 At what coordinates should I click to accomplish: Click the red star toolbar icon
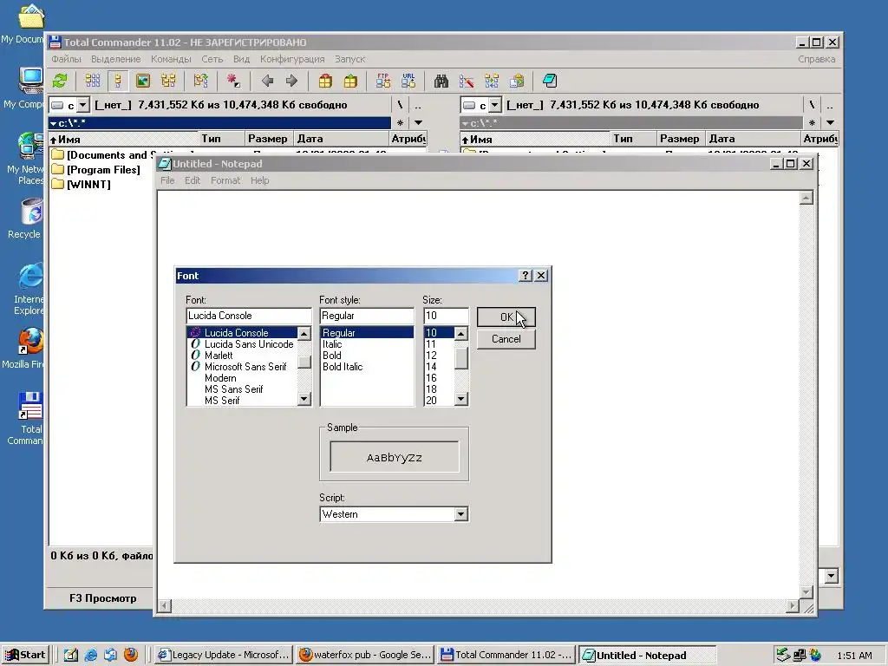(x=232, y=81)
